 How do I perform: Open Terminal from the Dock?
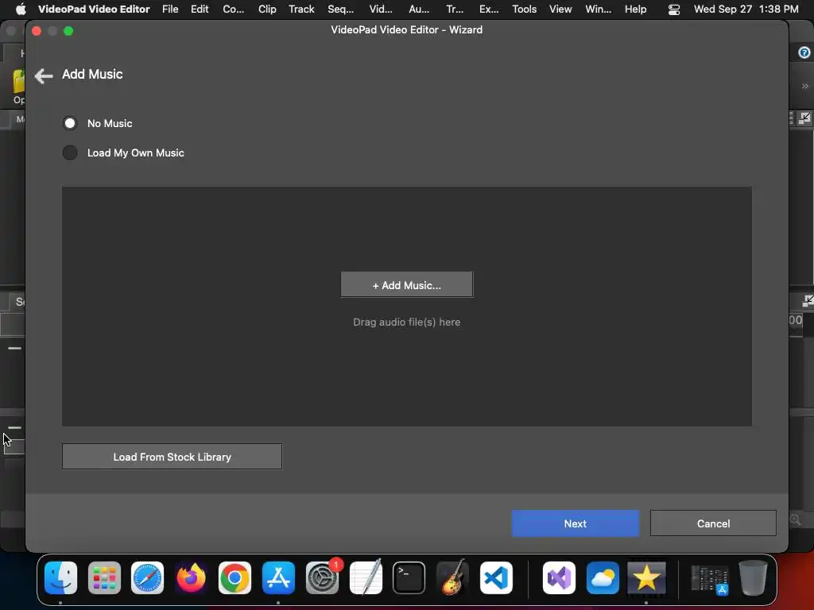coord(409,577)
